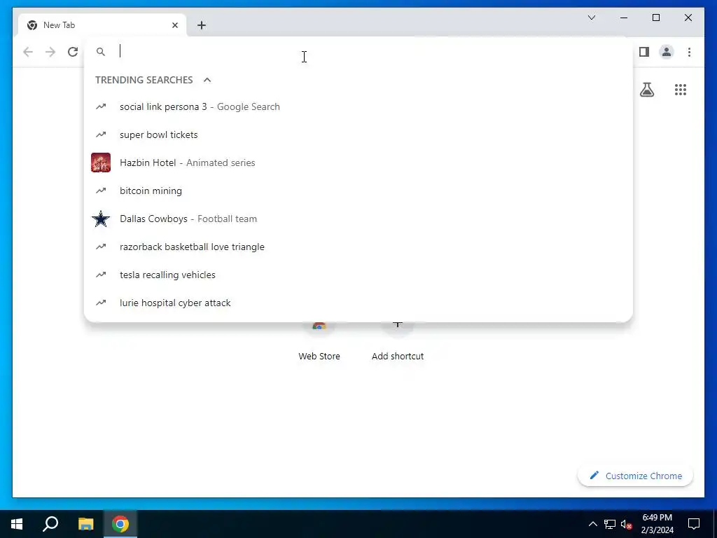Show hidden system tray icons
The image size is (717, 538).
[x=592, y=524]
